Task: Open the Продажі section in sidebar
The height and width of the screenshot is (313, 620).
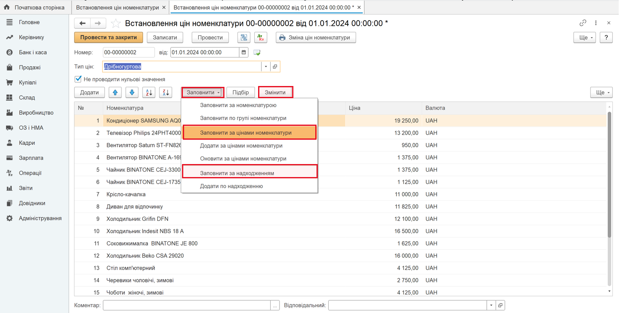Action: (29, 68)
